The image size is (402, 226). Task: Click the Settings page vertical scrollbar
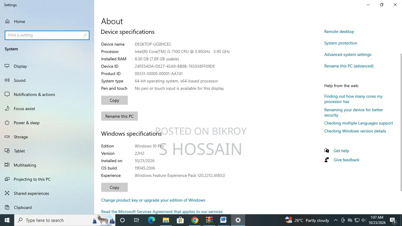[x=401, y=122]
